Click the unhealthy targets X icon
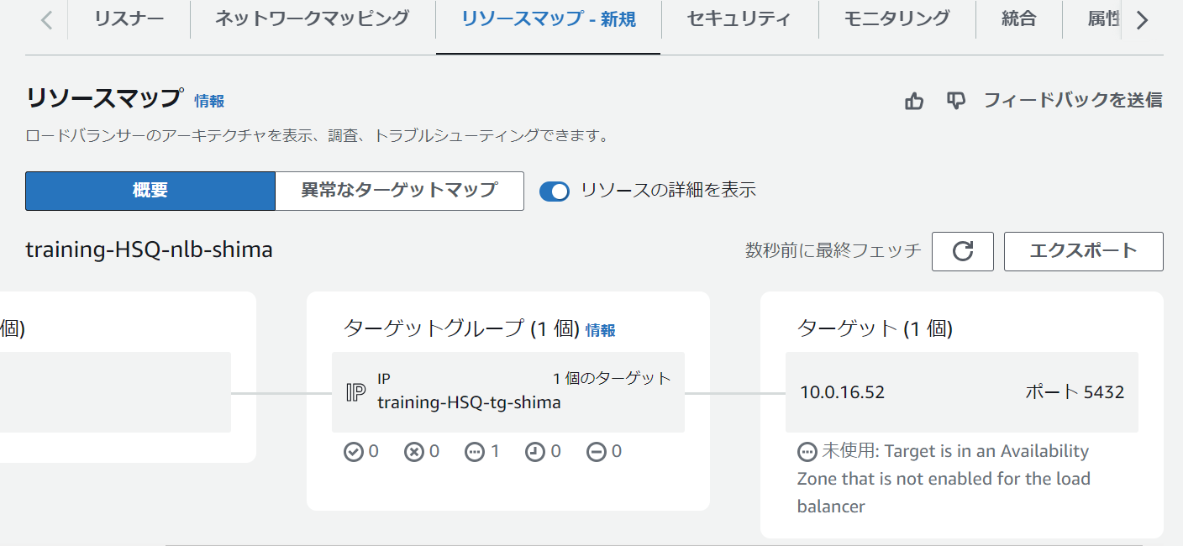 pyautogui.click(x=413, y=452)
